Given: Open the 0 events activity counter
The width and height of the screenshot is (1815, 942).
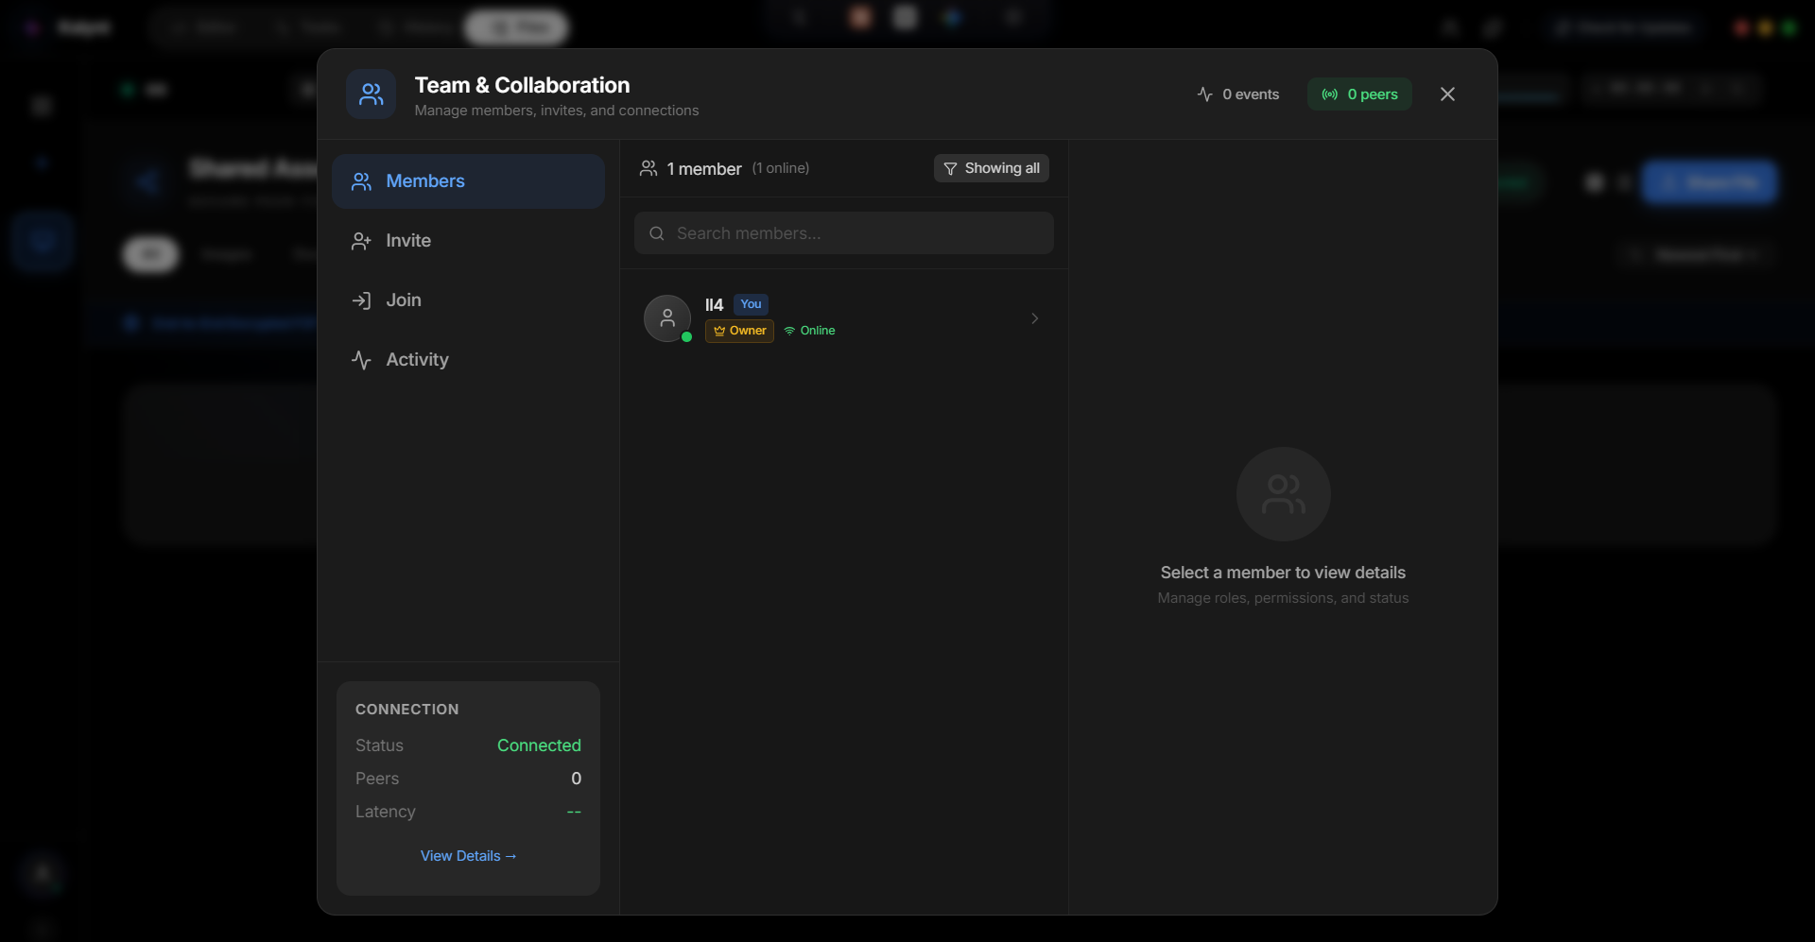Looking at the screenshot, I should tap(1237, 94).
